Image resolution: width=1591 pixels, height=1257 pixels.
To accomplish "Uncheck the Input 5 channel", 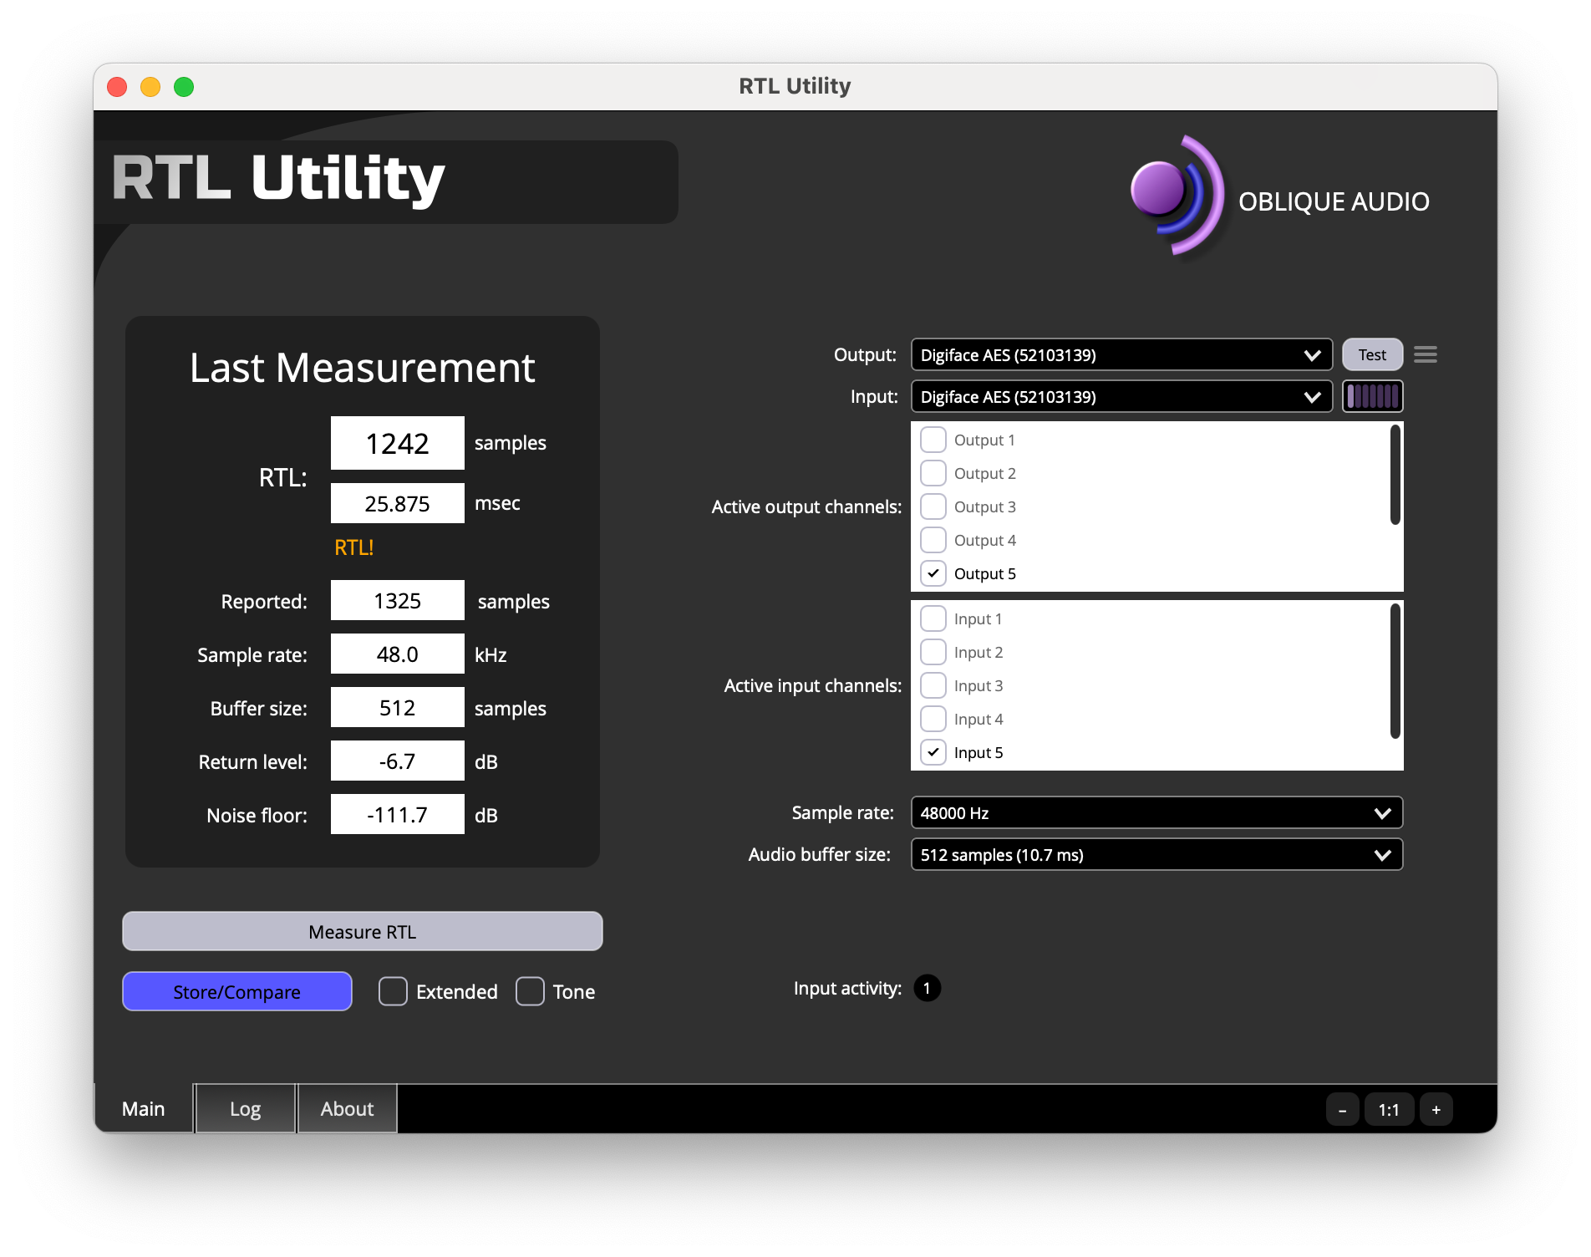I will 933,752.
